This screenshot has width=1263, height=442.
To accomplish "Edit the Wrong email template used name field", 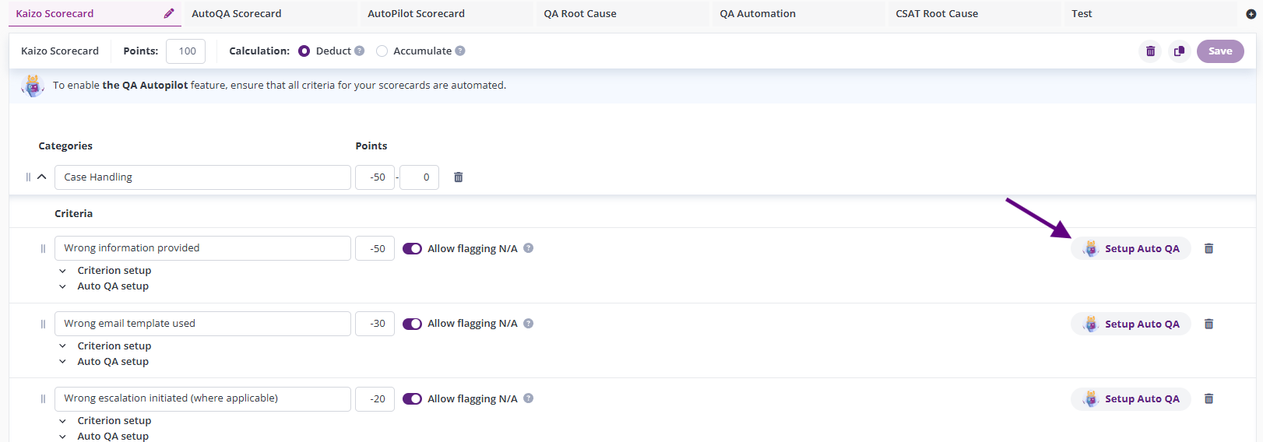I will click(x=202, y=324).
